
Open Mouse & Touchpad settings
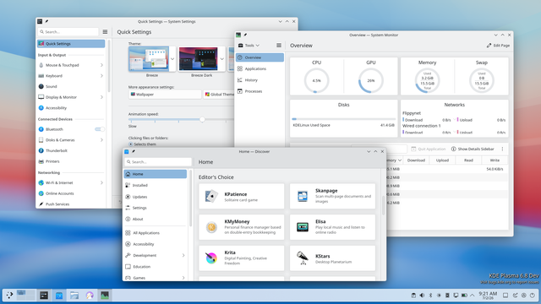pos(71,65)
